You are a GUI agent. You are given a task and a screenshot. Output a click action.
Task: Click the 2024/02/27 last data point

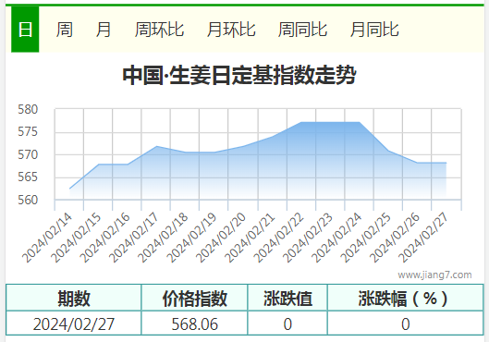(x=446, y=163)
